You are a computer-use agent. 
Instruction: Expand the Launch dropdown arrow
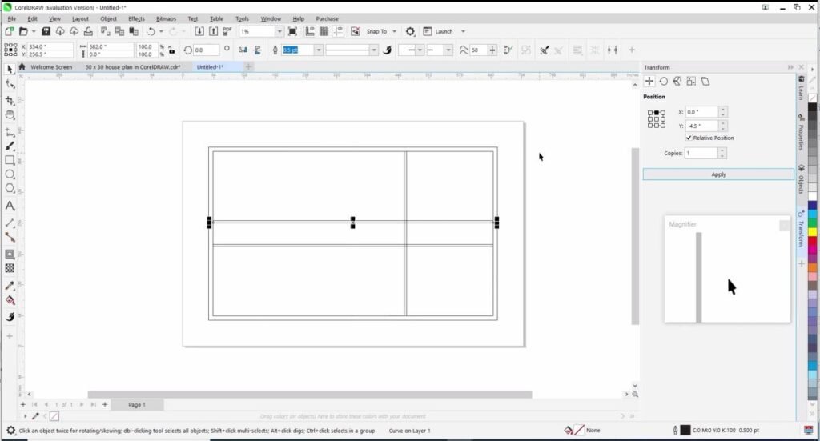click(x=463, y=31)
